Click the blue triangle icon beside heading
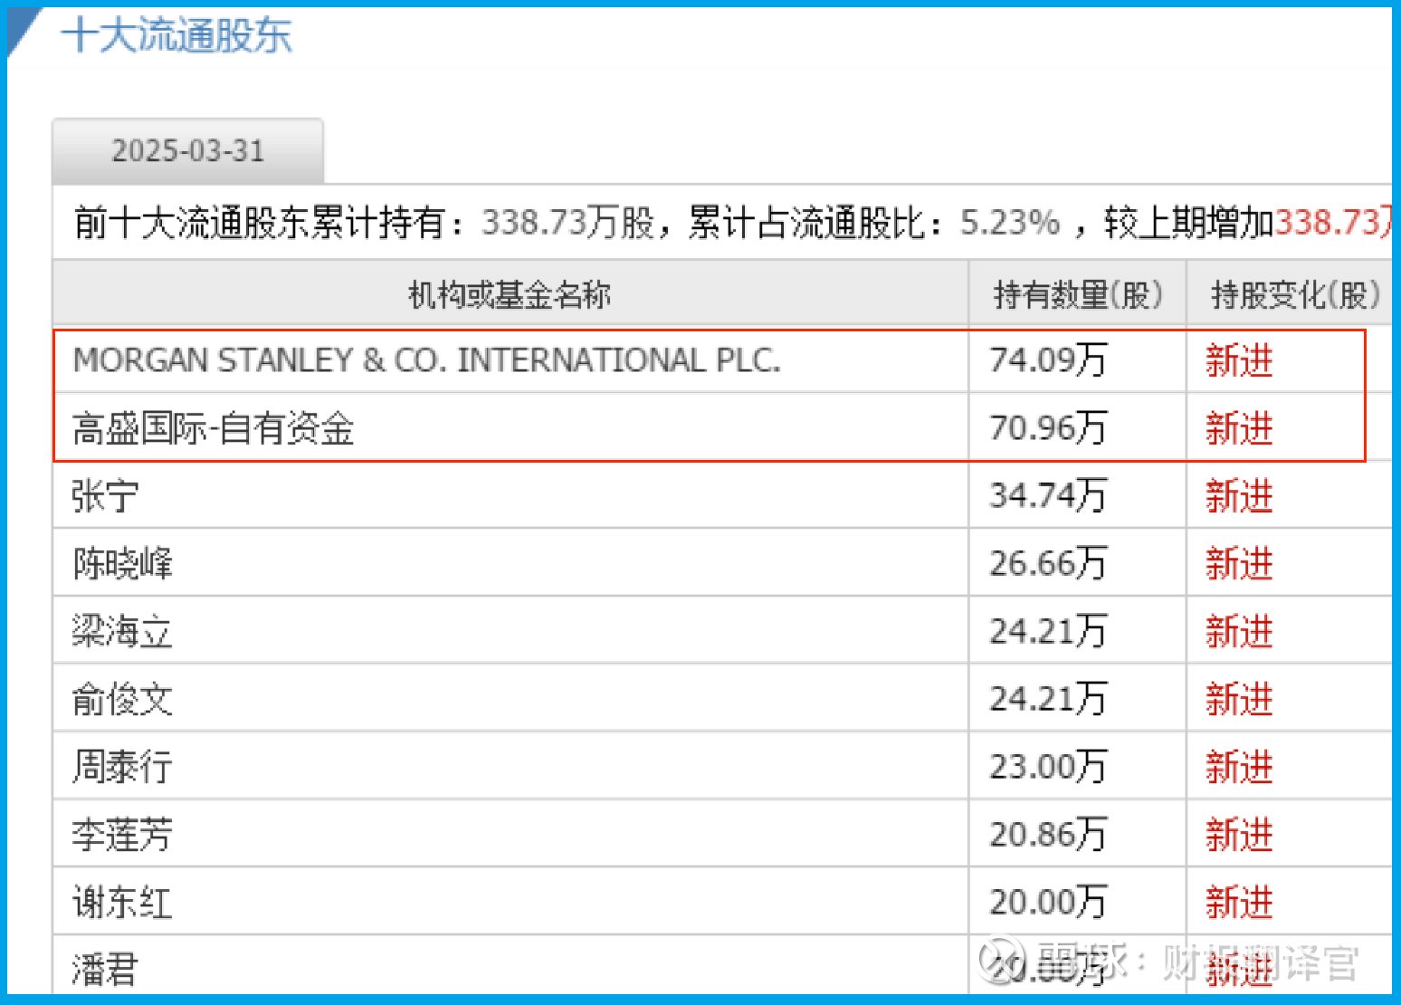The width and height of the screenshot is (1401, 1005). [x=24, y=31]
